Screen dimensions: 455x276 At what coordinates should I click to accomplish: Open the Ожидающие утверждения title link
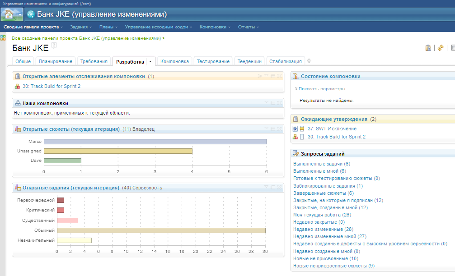tap(334, 119)
